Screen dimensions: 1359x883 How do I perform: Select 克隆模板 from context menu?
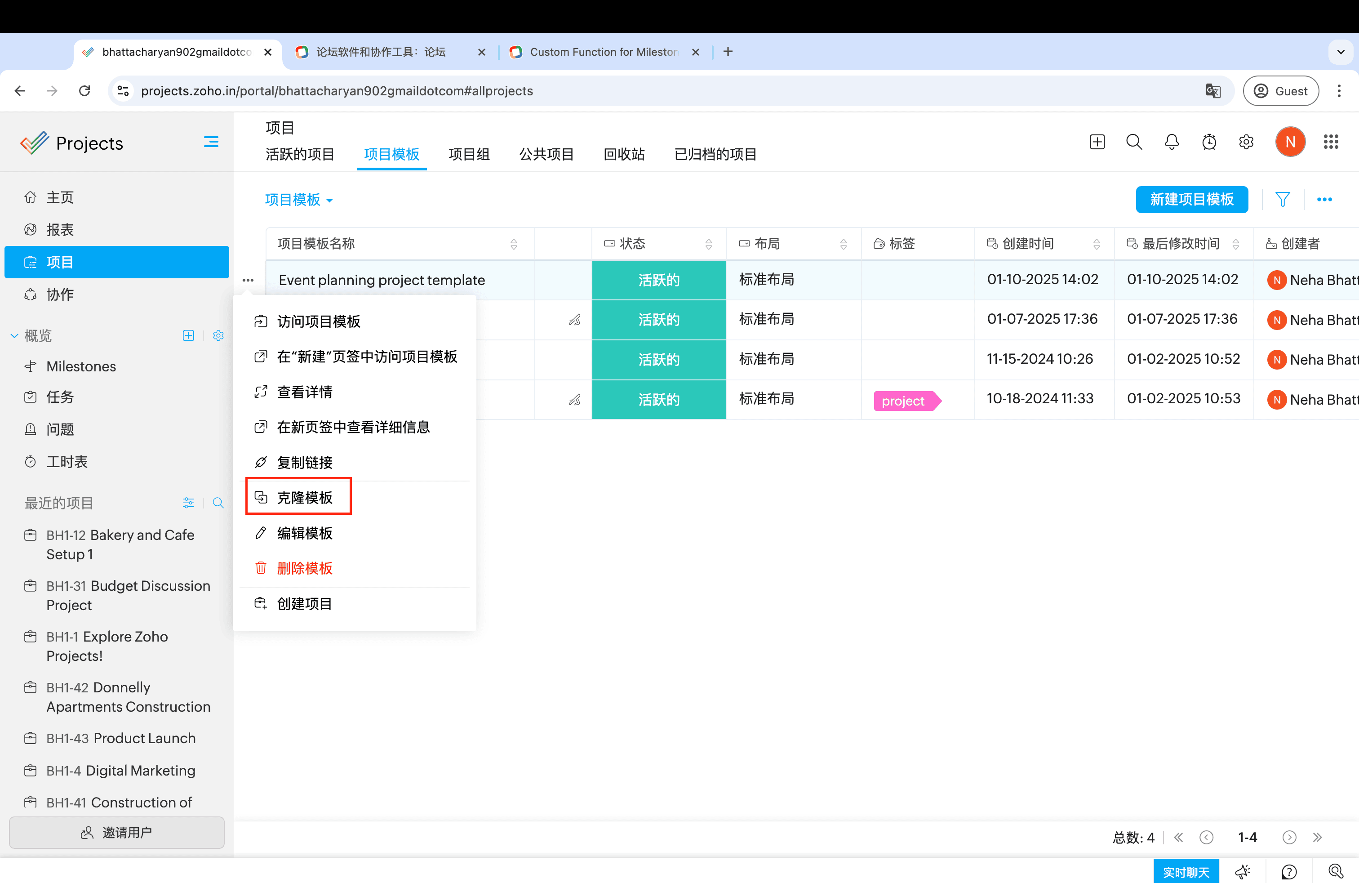(x=304, y=497)
